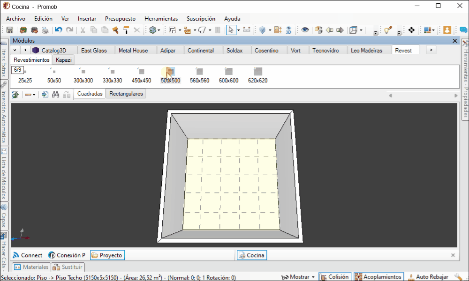The height and width of the screenshot is (281, 469).
Task: Click the hammer tool icon
Action: [x=115, y=30]
